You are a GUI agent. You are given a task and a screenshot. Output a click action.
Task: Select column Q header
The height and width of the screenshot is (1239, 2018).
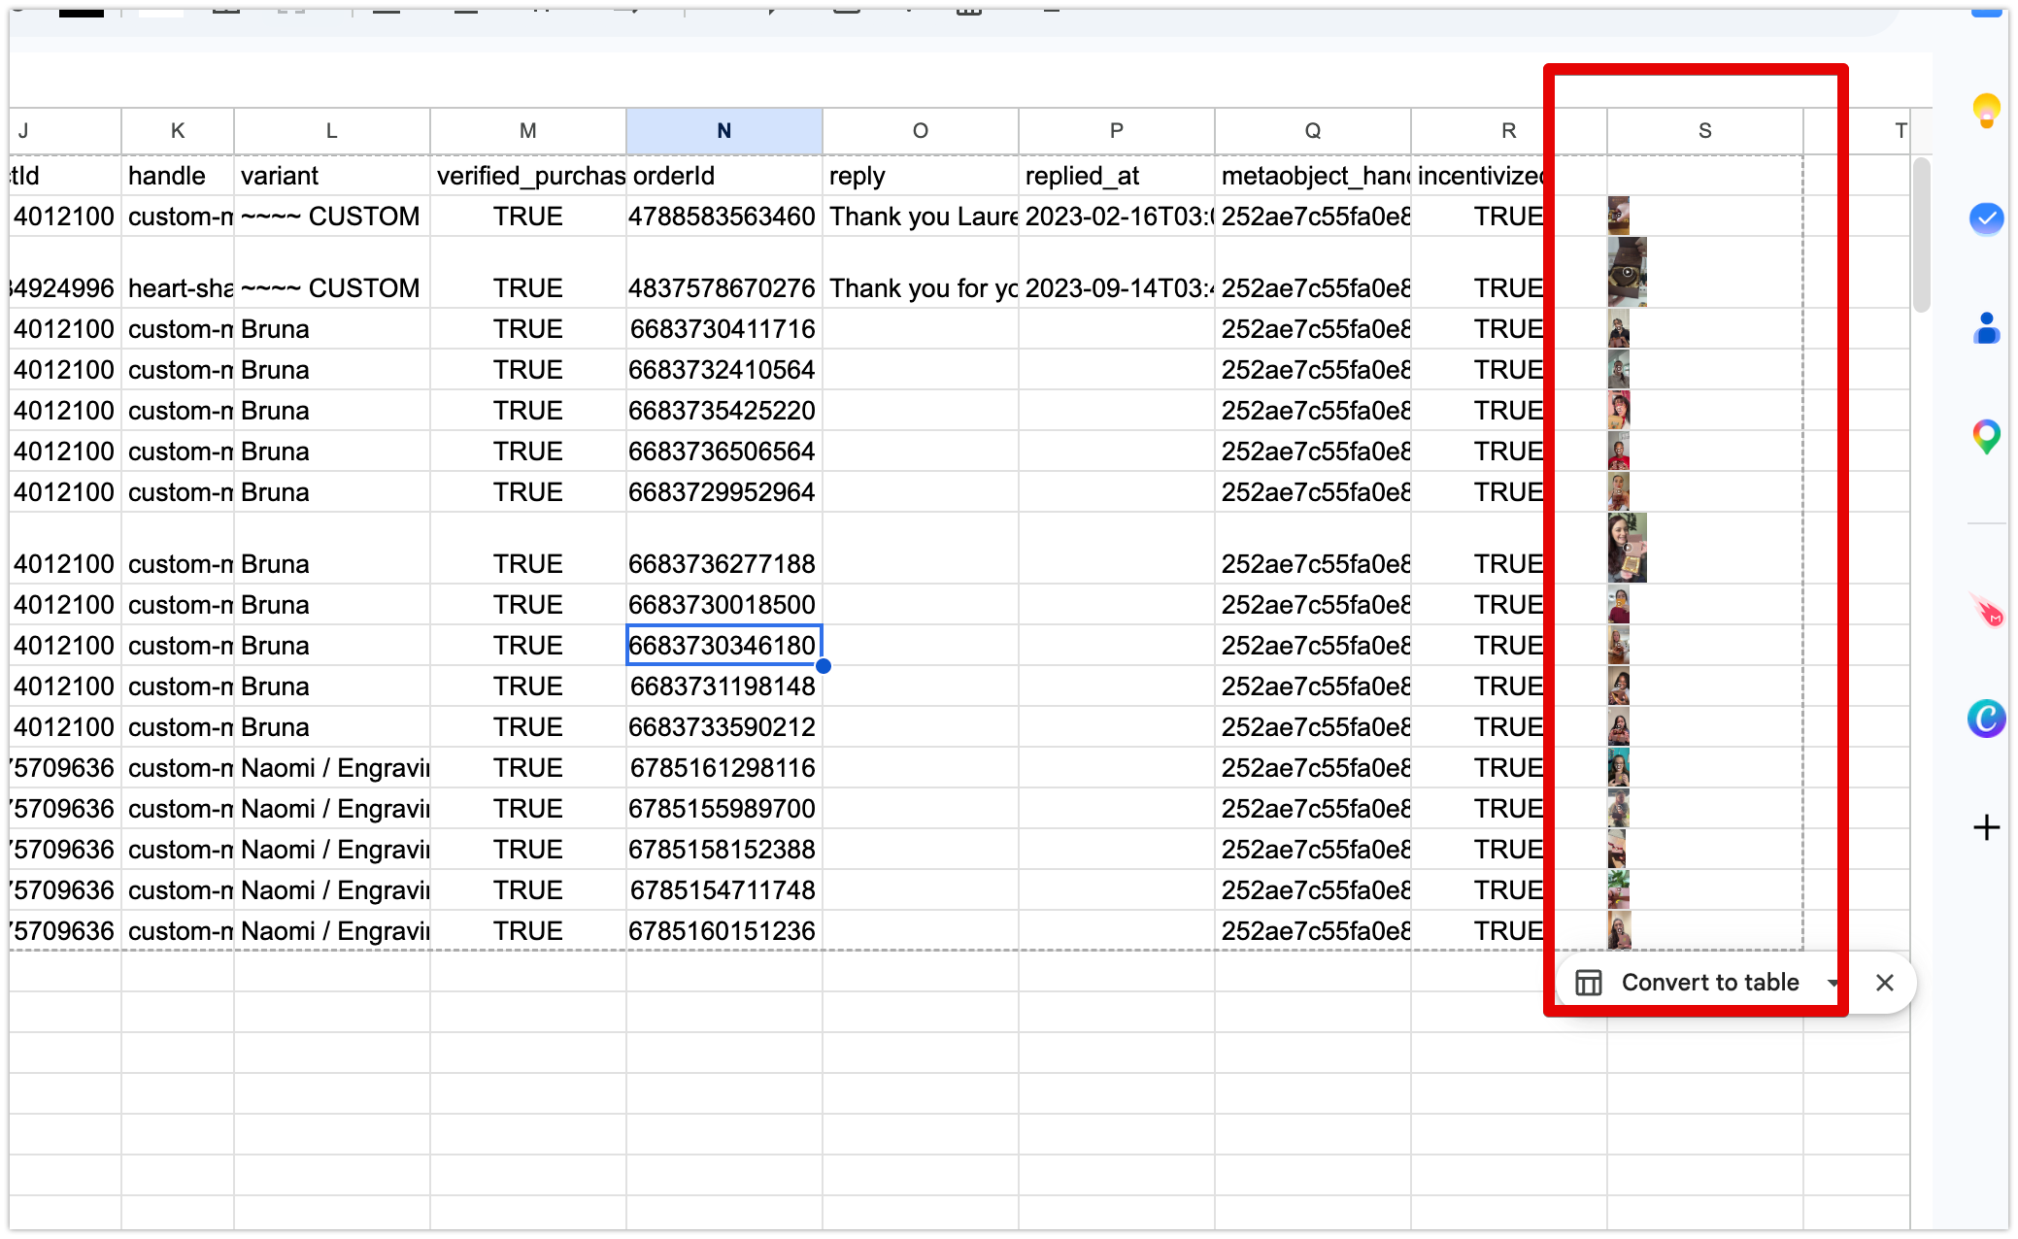click(1312, 131)
